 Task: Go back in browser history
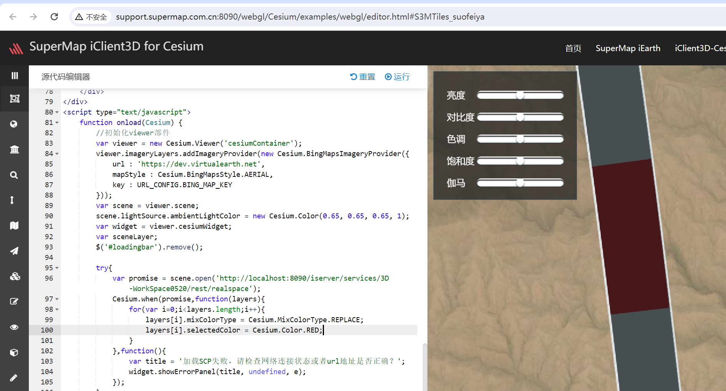[13, 17]
